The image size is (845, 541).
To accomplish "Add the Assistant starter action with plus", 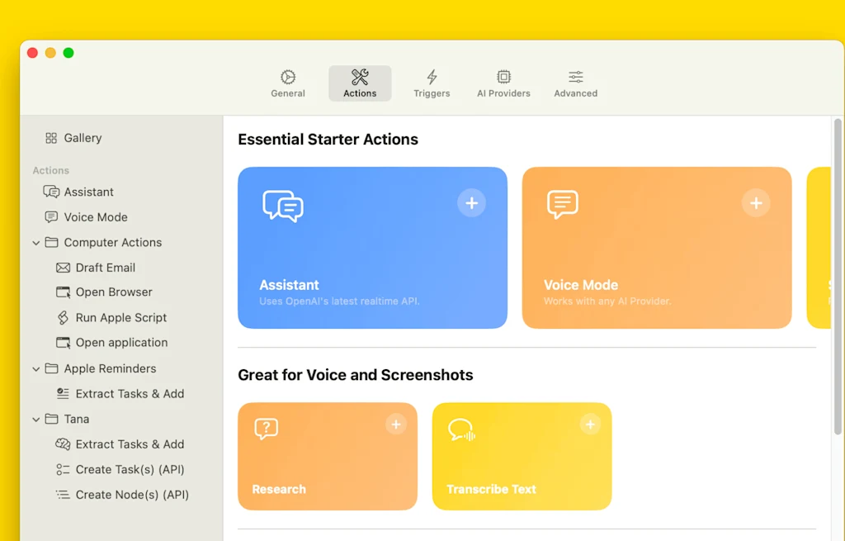I will (471, 203).
